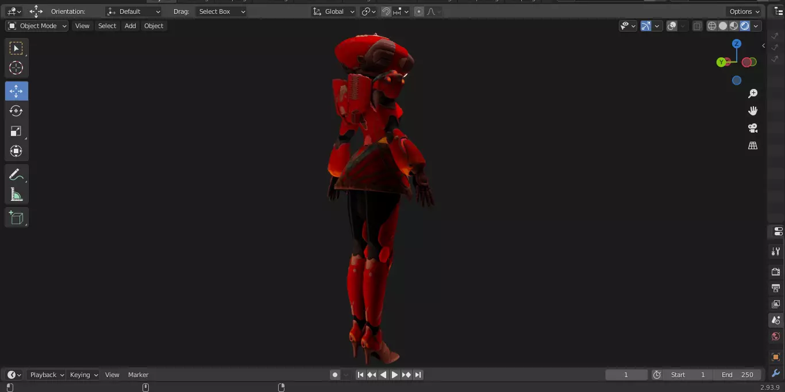Open the gizmo options dropdown arrow
The width and height of the screenshot is (785, 392).
tap(657, 26)
